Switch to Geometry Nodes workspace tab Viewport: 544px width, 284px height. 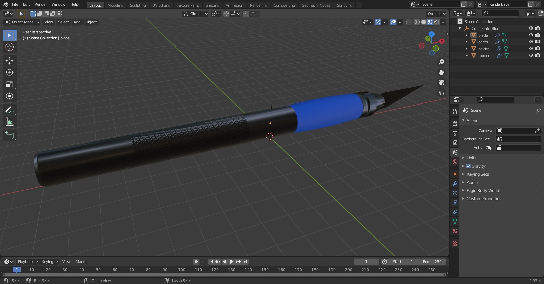316,5
